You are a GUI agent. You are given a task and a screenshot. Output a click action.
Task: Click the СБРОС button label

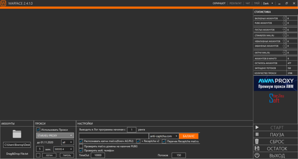click(277, 142)
